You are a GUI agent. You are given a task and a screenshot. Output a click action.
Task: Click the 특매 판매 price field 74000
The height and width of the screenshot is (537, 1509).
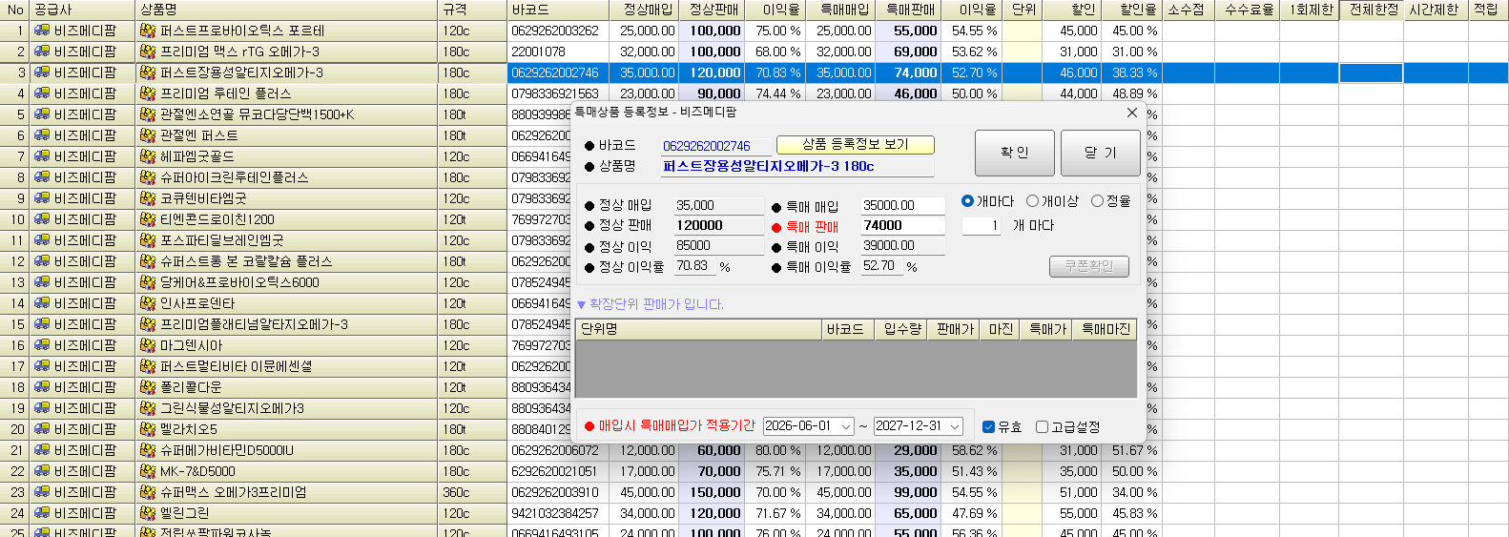click(902, 226)
